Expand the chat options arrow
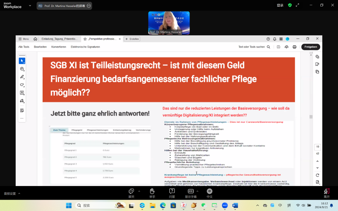Screen dimensions: 338x211 coord(139,191)
